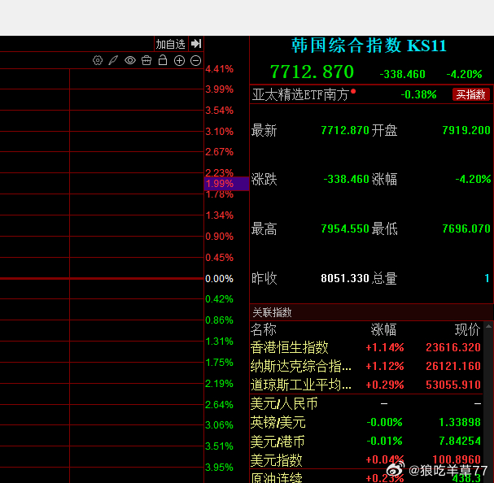Click the 开盘 value 7919.200
The height and width of the screenshot is (483, 494).
[466, 130]
